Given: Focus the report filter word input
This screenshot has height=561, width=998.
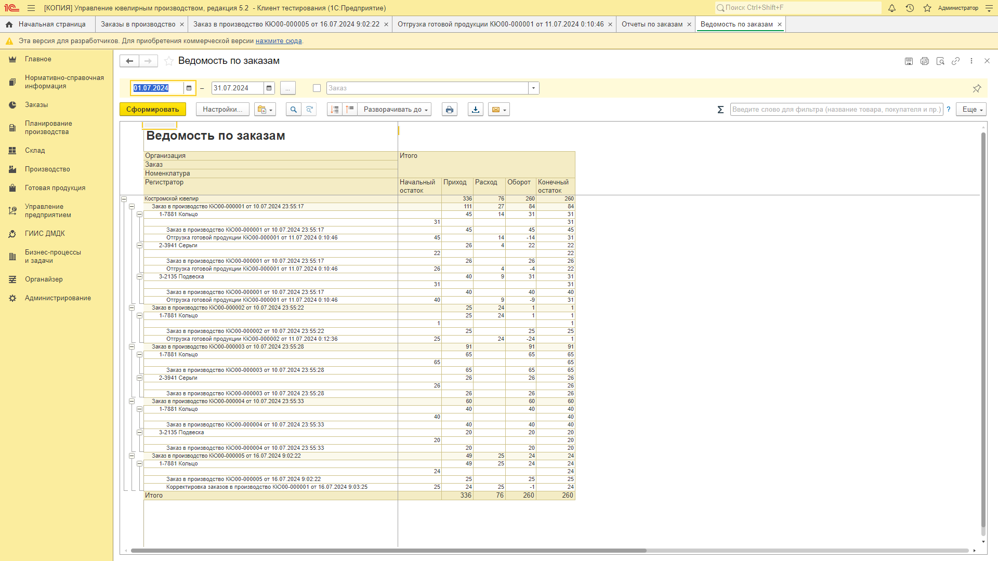Looking at the screenshot, I should (x=836, y=110).
